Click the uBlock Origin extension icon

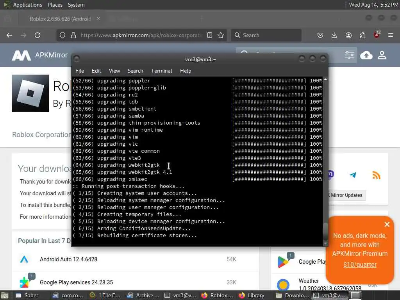(377, 35)
